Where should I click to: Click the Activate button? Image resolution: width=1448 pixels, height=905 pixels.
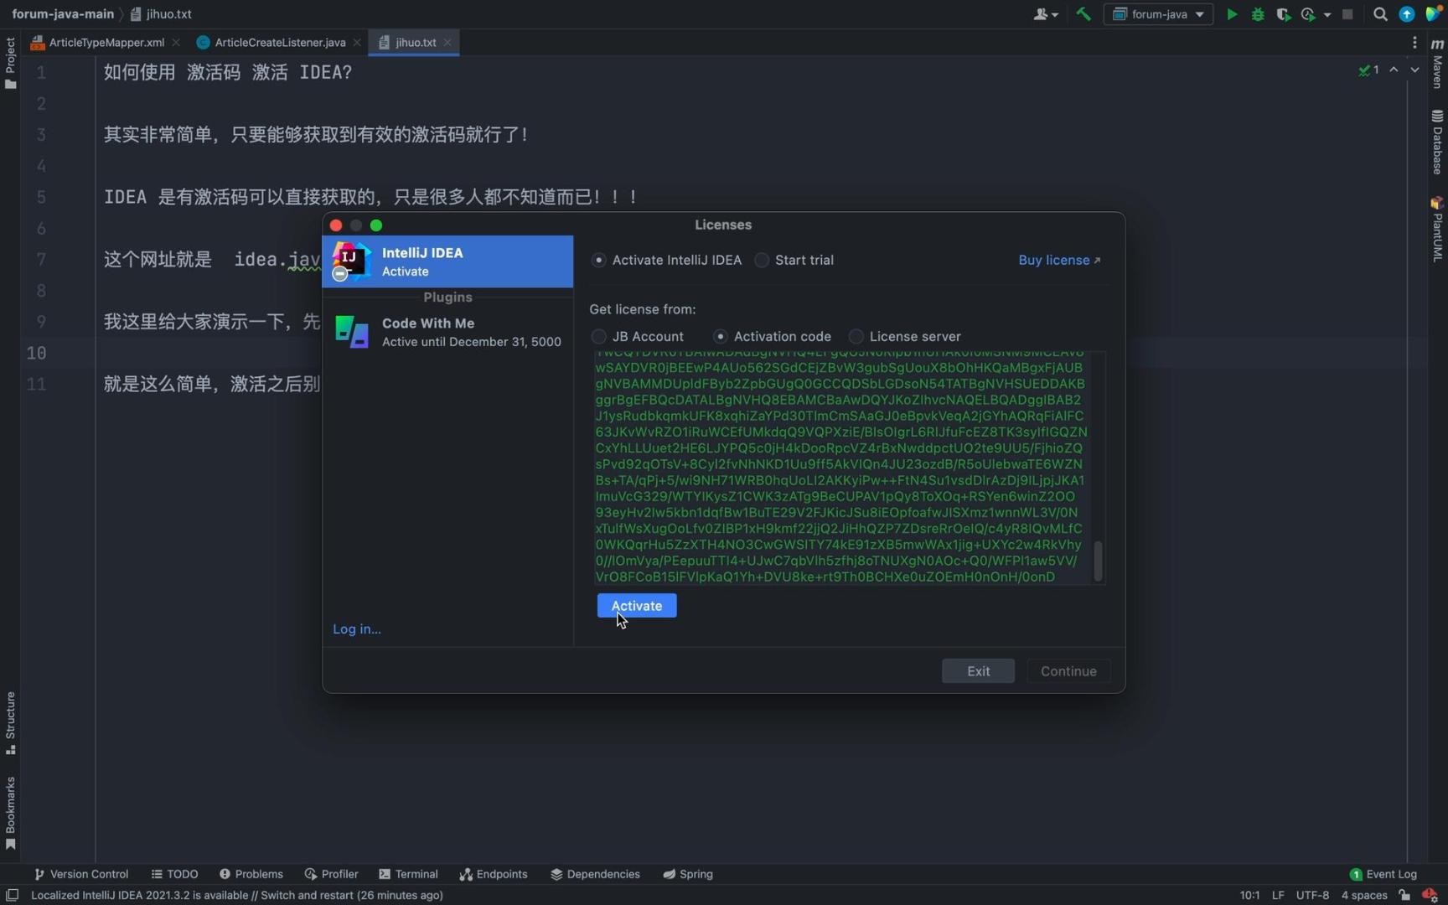point(636,606)
